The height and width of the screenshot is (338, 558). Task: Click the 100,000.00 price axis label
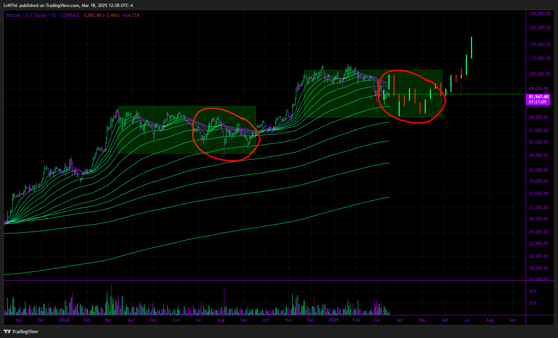[x=540, y=74]
